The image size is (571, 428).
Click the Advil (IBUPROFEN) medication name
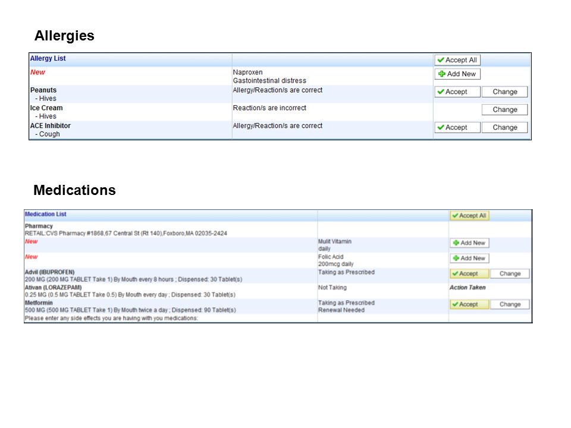coord(49,272)
